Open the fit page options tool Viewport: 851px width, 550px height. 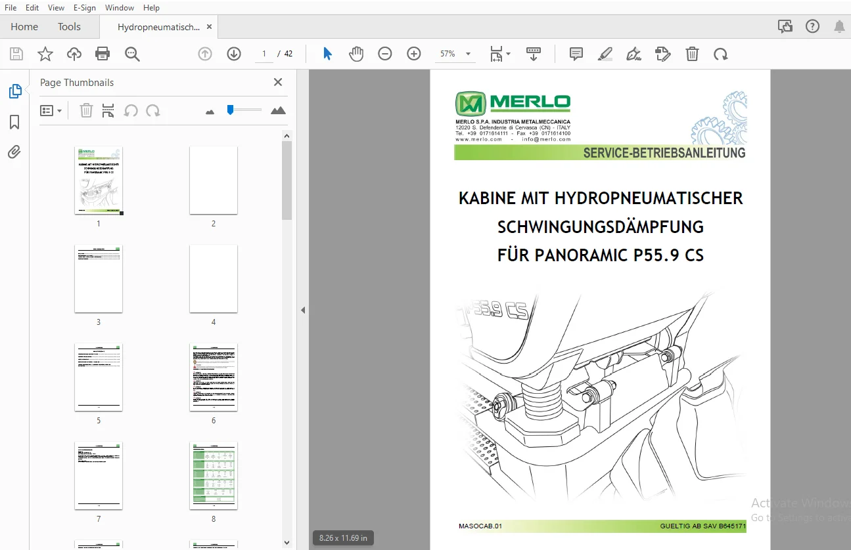tap(500, 54)
